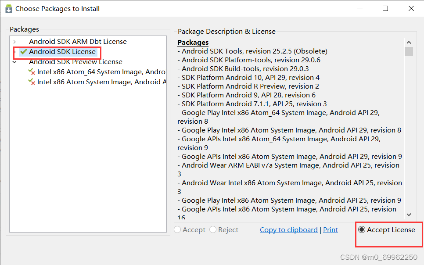Click the scroll-up arrow in the description pane
This screenshot has width=424, height=265.
(x=409, y=42)
